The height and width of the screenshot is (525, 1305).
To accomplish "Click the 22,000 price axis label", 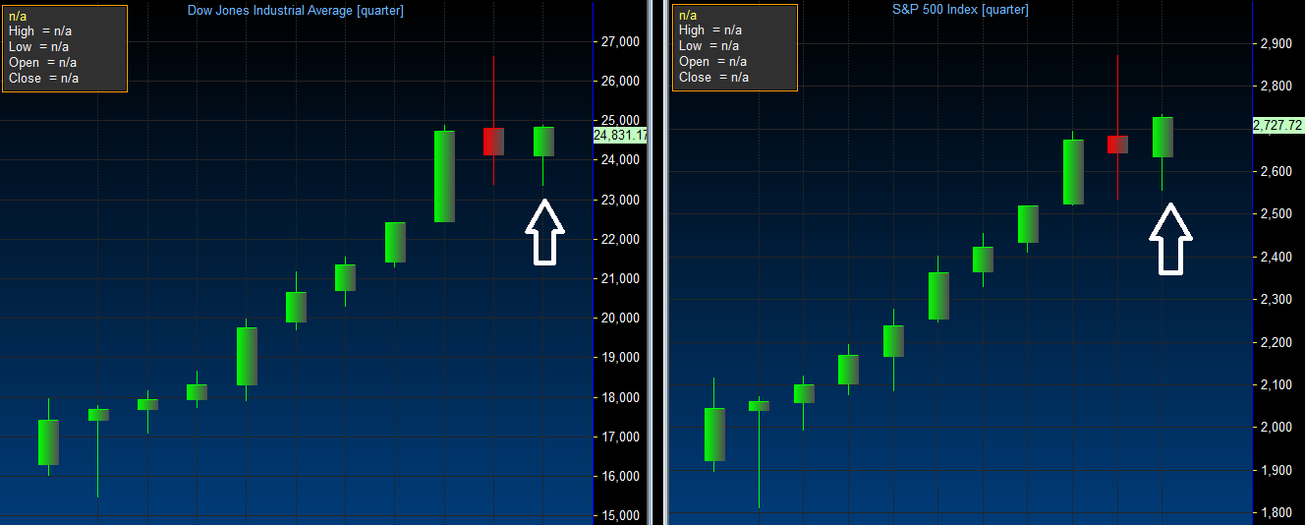I will point(620,239).
